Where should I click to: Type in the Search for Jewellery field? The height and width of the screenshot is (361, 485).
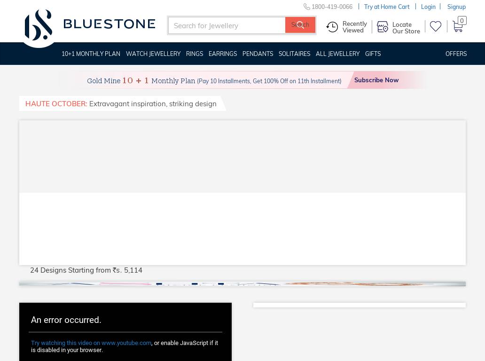coord(227,25)
